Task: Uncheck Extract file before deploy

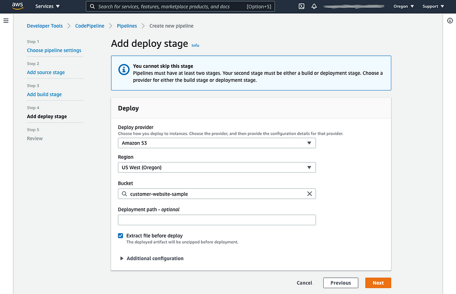Action: point(120,236)
